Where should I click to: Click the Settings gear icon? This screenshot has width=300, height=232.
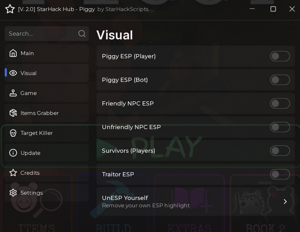point(13,193)
